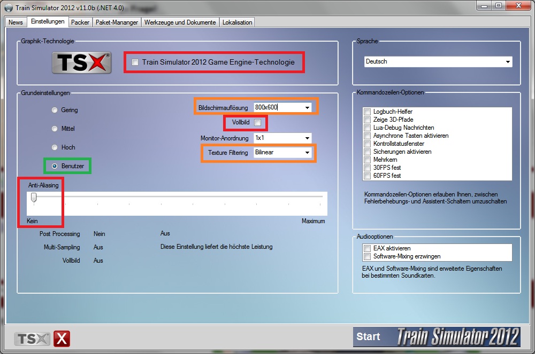The width and height of the screenshot is (535, 354).
Task: Click into the 800x600 resolution field
Action: (278, 107)
